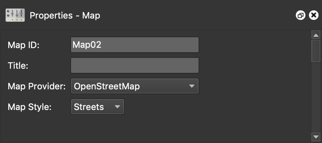Click the OpenStreetMap dropdown arrow

pyautogui.click(x=192, y=86)
